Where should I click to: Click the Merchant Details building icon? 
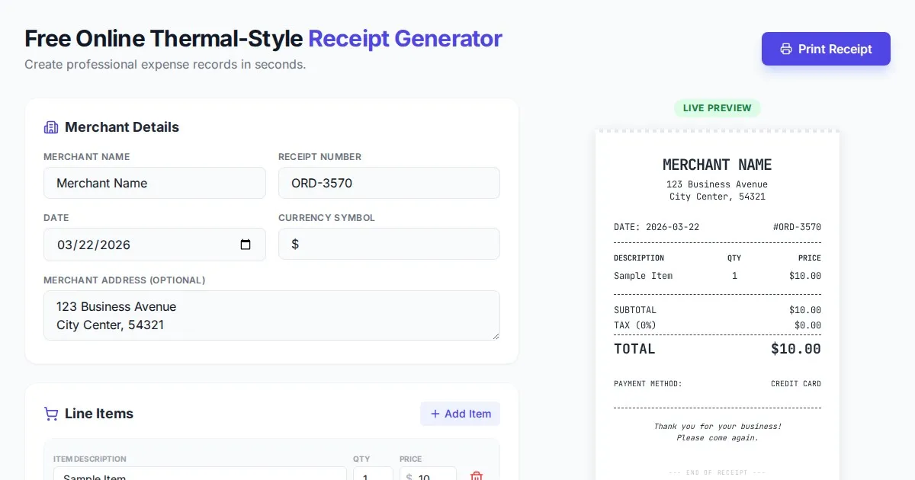[x=51, y=127]
